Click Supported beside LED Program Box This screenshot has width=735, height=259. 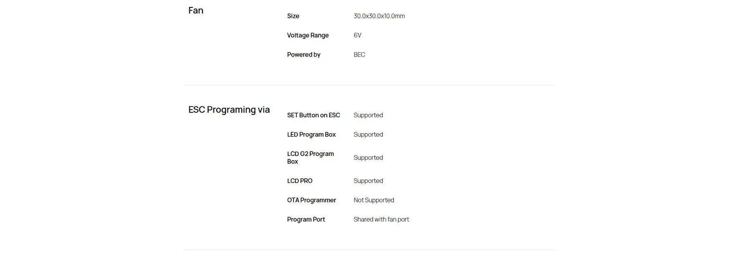coord(368,134)
